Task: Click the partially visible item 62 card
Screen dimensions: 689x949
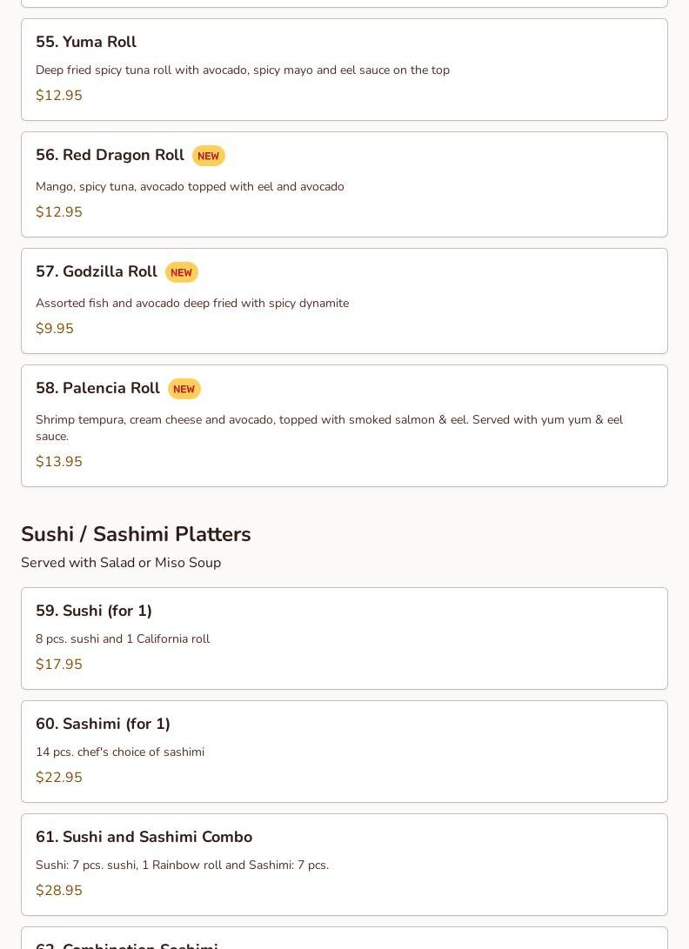Action: pyautogui.click(x=344, y=939)
